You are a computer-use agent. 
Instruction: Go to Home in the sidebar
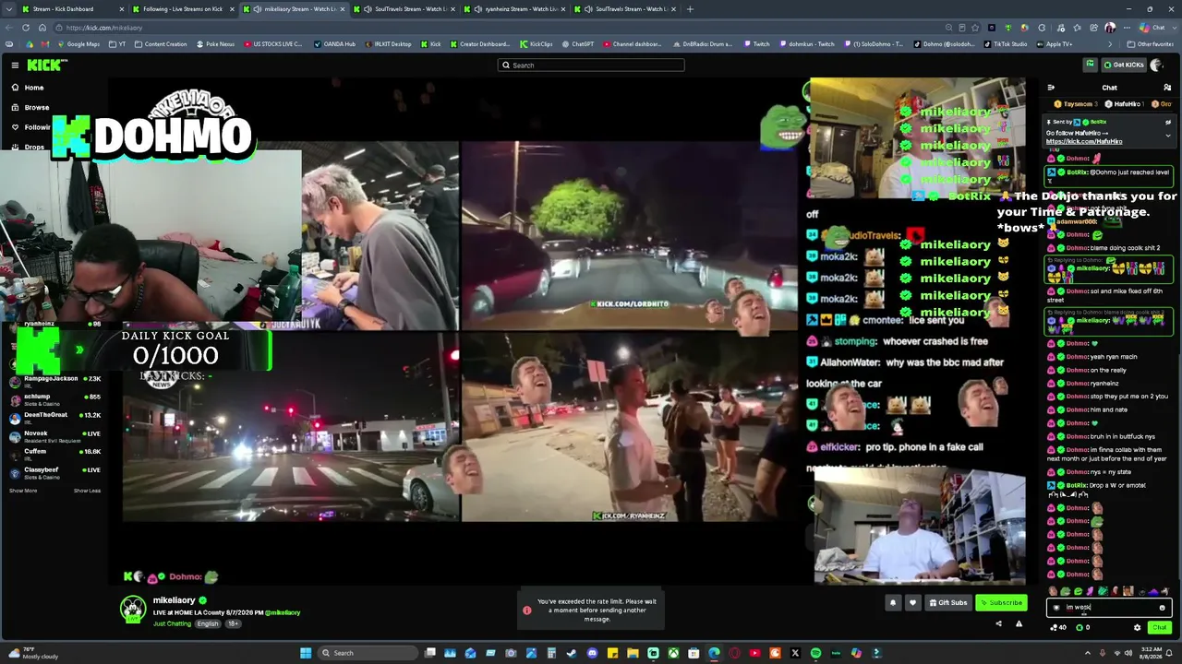33,88
